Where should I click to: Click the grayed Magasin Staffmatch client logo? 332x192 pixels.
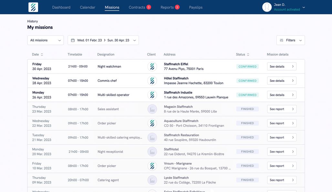(152, 109)
